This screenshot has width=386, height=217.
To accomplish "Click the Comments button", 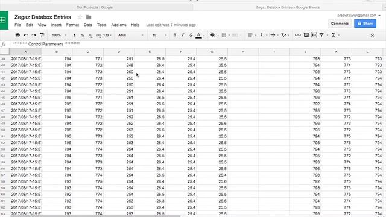I will [340, 24].
